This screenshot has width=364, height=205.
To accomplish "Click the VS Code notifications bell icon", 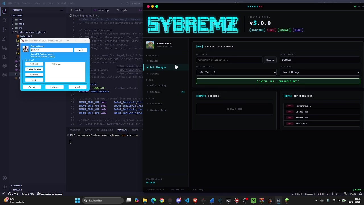I will [360, 194].
